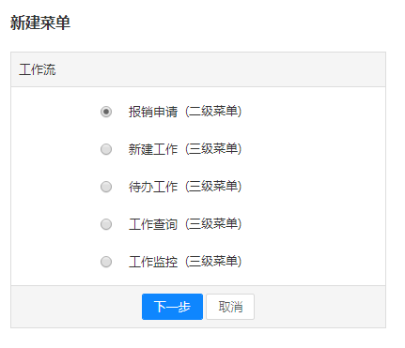Enable the 工作监控 radio option
This screenshot has height=348, width=405.
click(x=106, y=262)
